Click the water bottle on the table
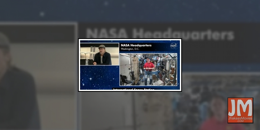 click(87, 62)
